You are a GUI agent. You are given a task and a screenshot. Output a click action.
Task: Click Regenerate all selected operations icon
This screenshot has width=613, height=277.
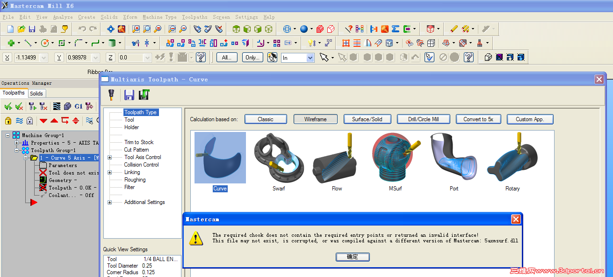point(32,106)
